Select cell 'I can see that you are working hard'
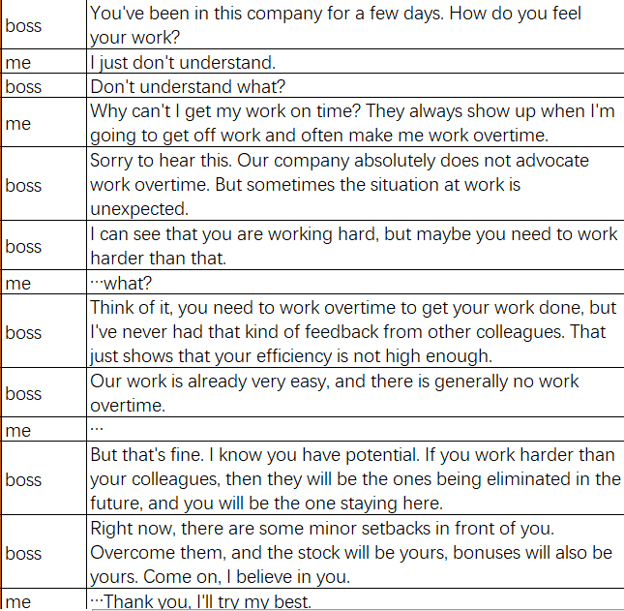Image resolution: width=624 pixels, height=611 pixels. click(355, 245)
